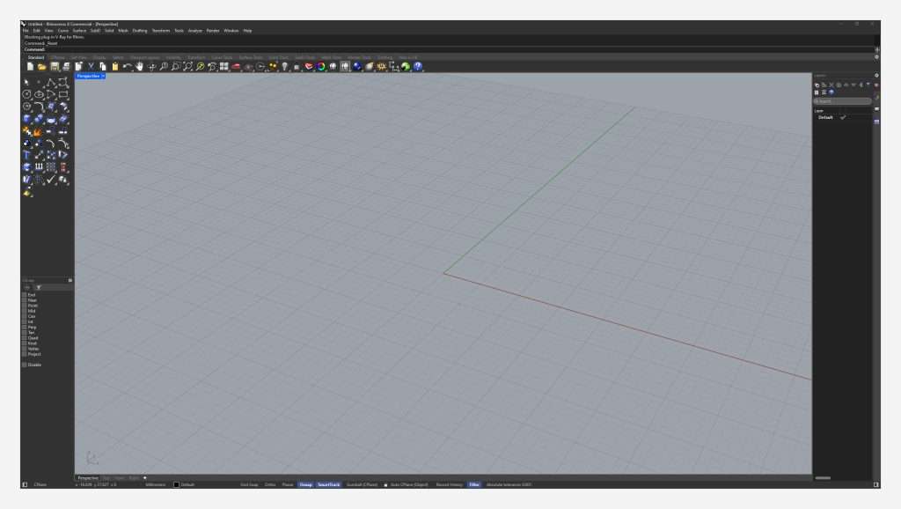901x509 pixels.
Task: Switch to the Standard toolbar tab
Action: pyautogui.click(x=35, y=57)
